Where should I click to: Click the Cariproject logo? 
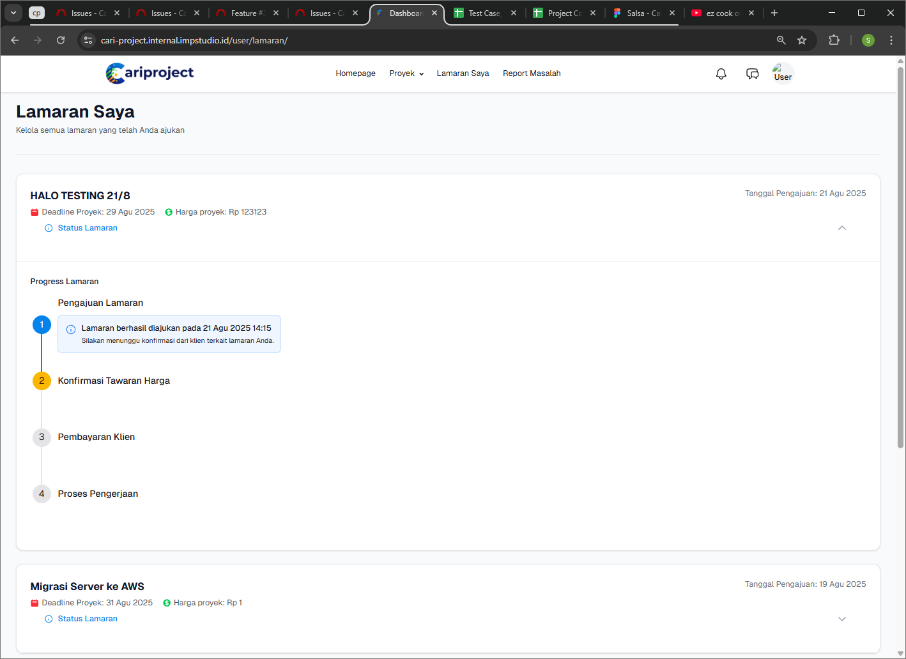[150, 73]
